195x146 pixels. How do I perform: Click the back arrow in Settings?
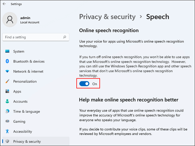coord(4,4)
